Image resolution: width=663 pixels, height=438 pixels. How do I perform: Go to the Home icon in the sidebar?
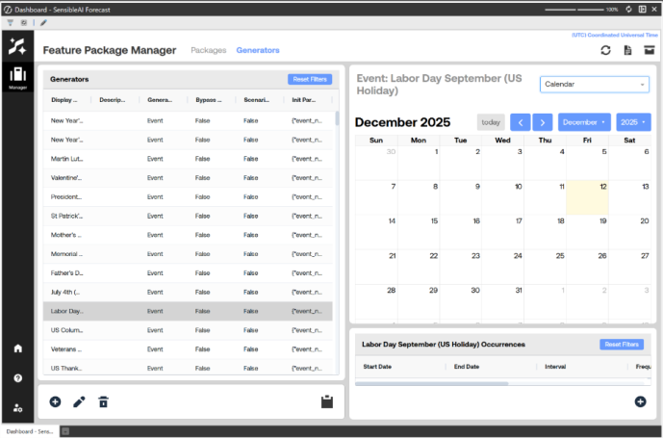pyautogui.click(x=17, y=348)
